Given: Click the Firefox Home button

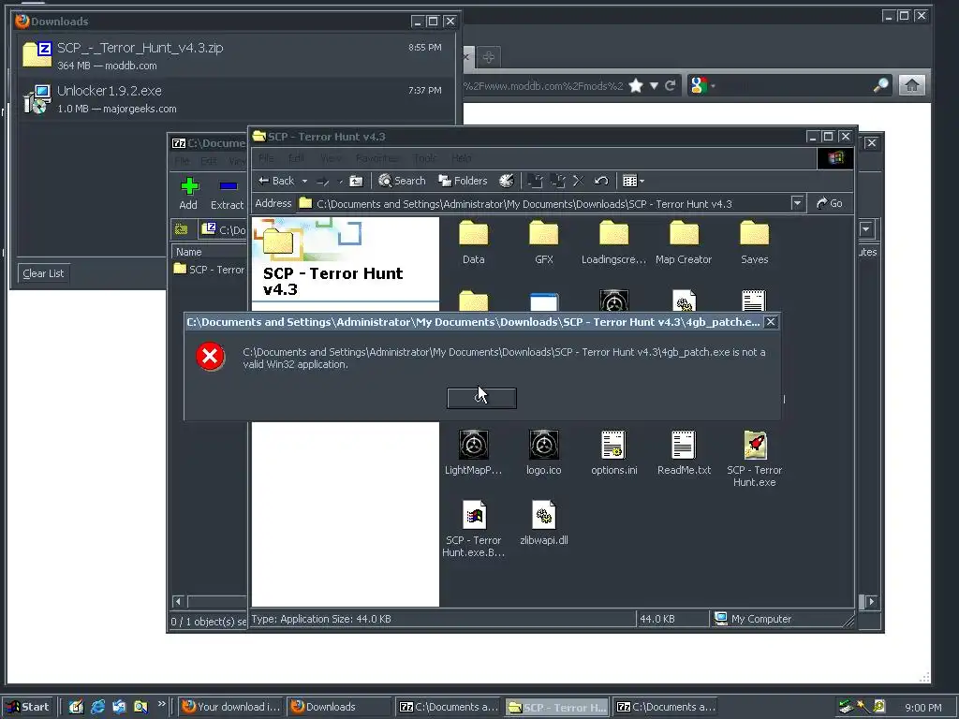Looking at the screenshot, I should 912,85.
